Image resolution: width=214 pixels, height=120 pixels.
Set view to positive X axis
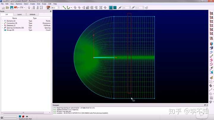point(211,13)
